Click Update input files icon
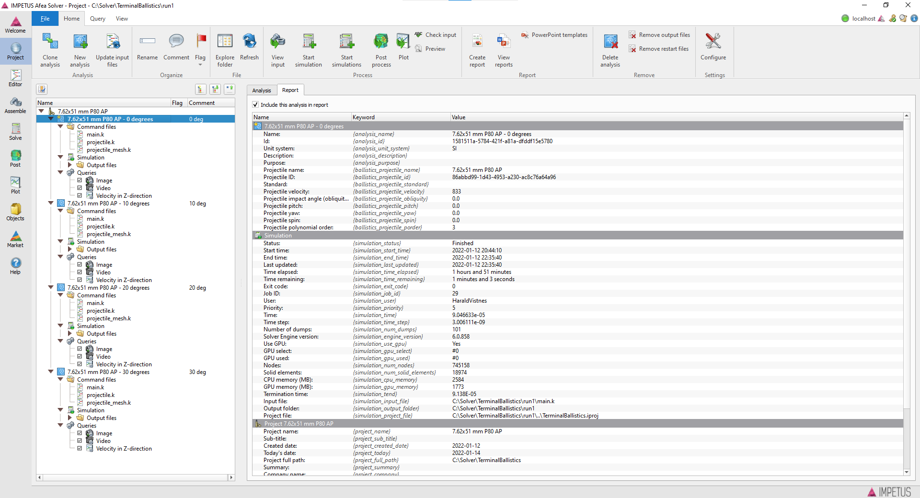 (113, 50)
